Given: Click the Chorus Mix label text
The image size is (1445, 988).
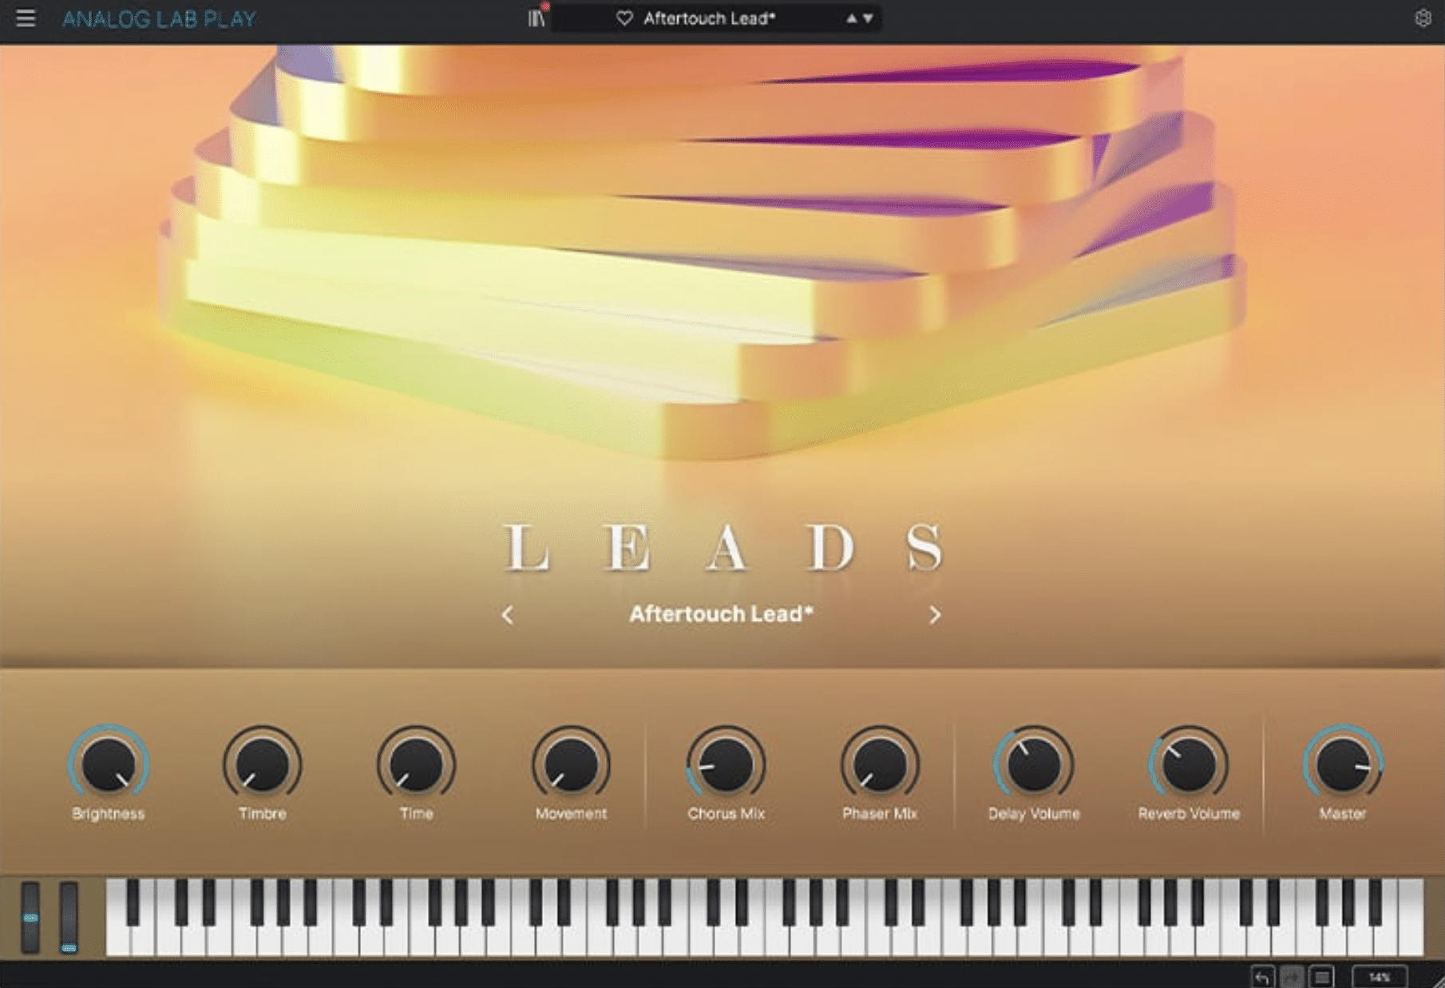Looking at the screenshot, I should pyautogui.click(x=726, y=814).
